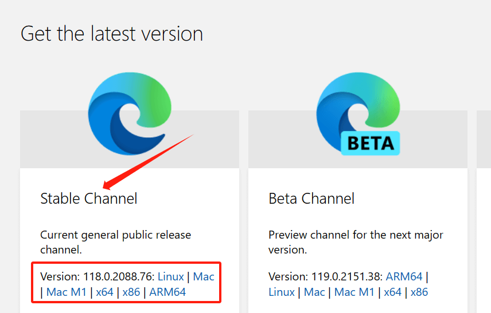The width and height of the screenshot is (491, 313).
Task: Download Beta channel ARM64 driver
Action: 404,276
